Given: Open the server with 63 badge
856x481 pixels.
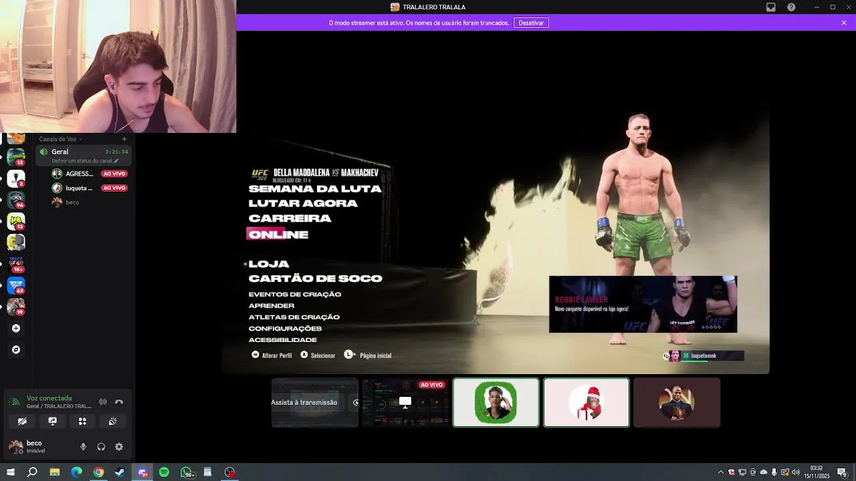Looking at the screenshot, I should click(x=16, y=285).
